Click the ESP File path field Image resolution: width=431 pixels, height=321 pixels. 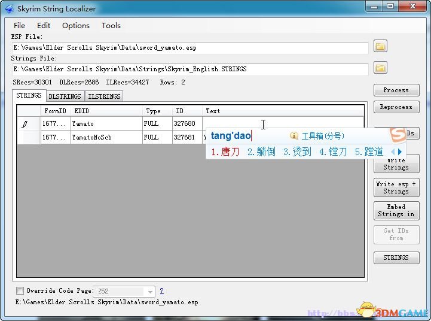[190, 48]
